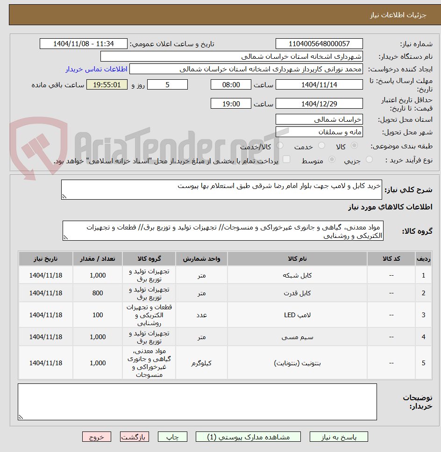441x452 pixels.
Task: Select the جزیی purchase type radio
Action: (369, 160)
